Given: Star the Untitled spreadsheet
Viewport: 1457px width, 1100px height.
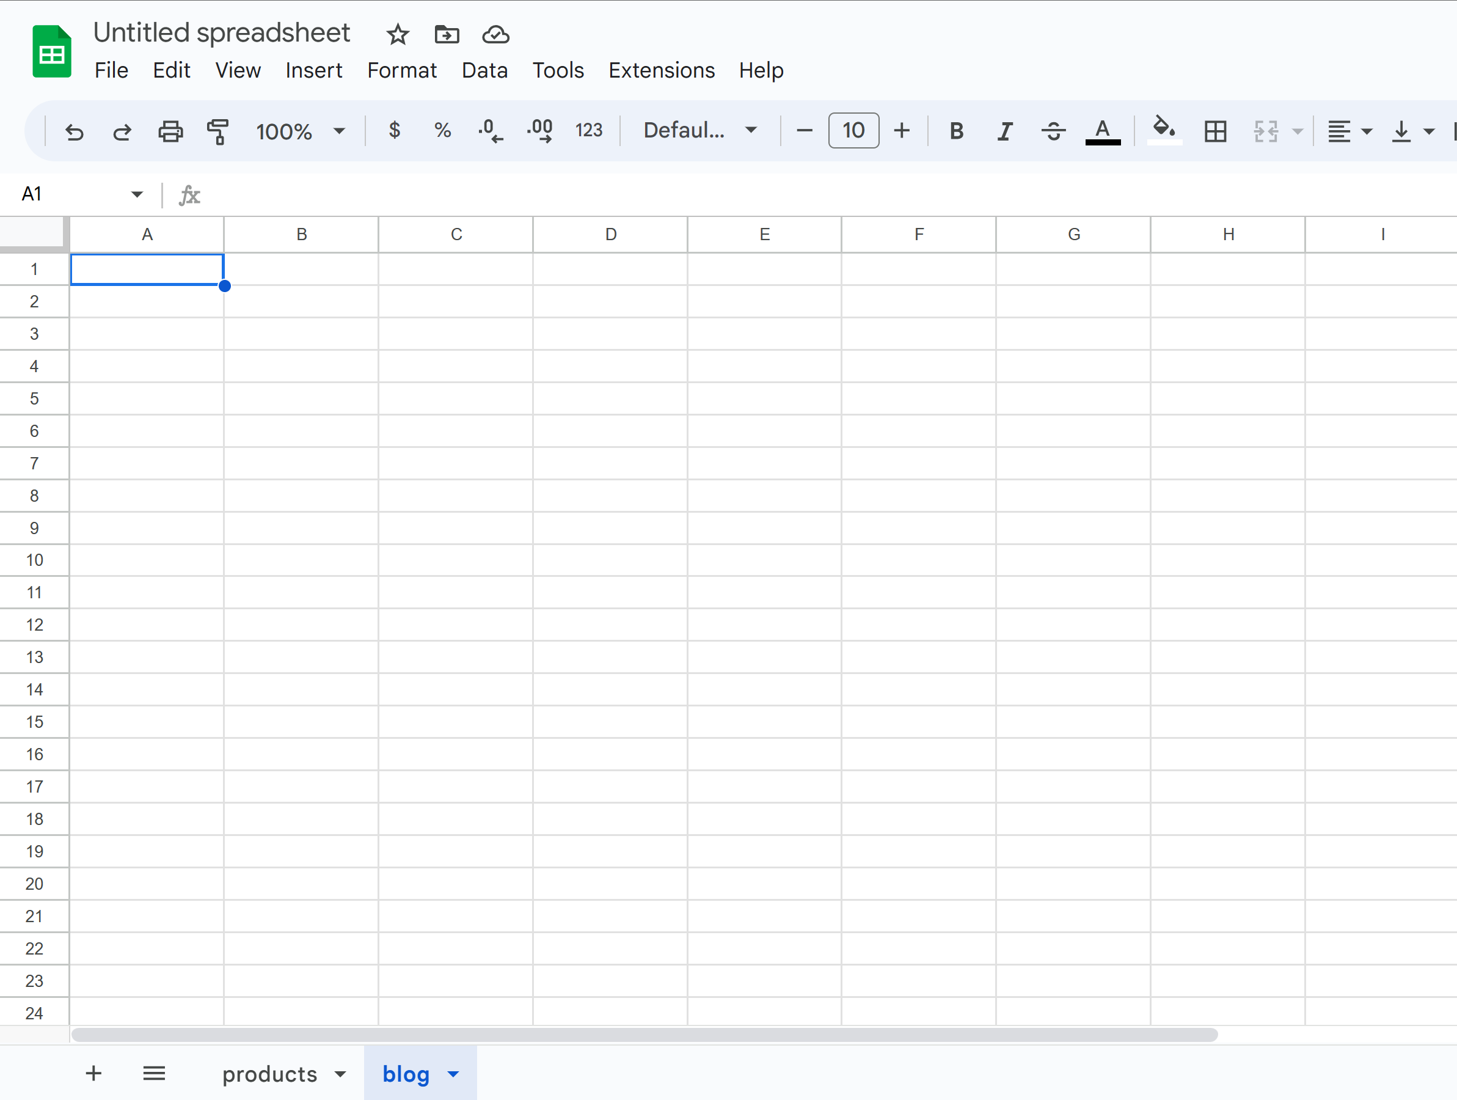Looking at the screenshot, I should tap(397, 34).
